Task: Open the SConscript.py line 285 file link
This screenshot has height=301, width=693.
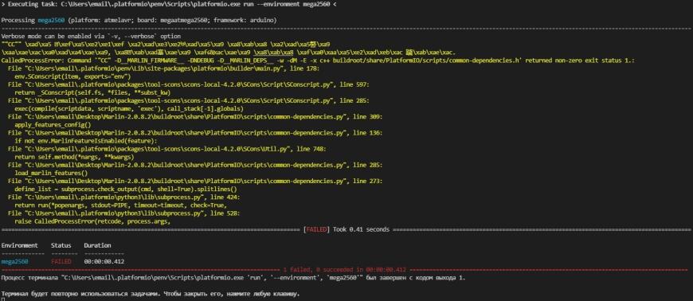Action: pos(188,100)
